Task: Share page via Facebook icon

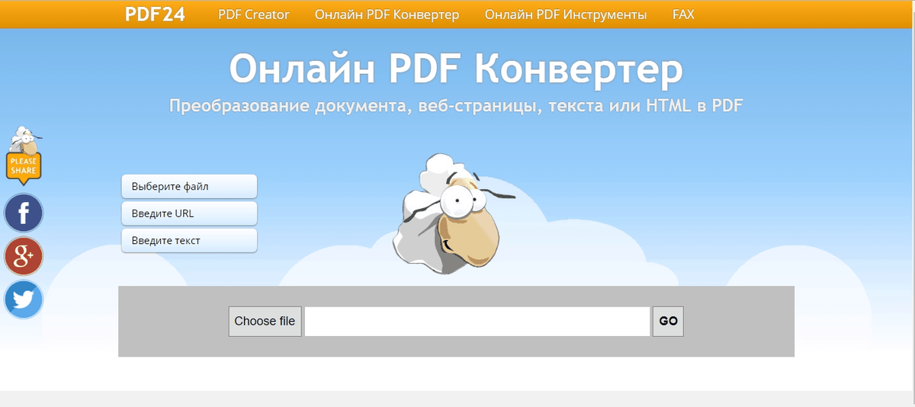Action: click(x=24, y=213)
